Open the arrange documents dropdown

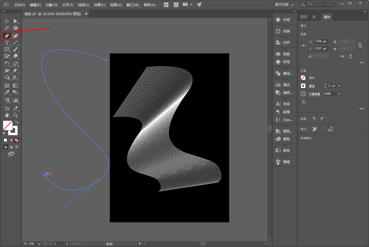[x=188, y=4]
